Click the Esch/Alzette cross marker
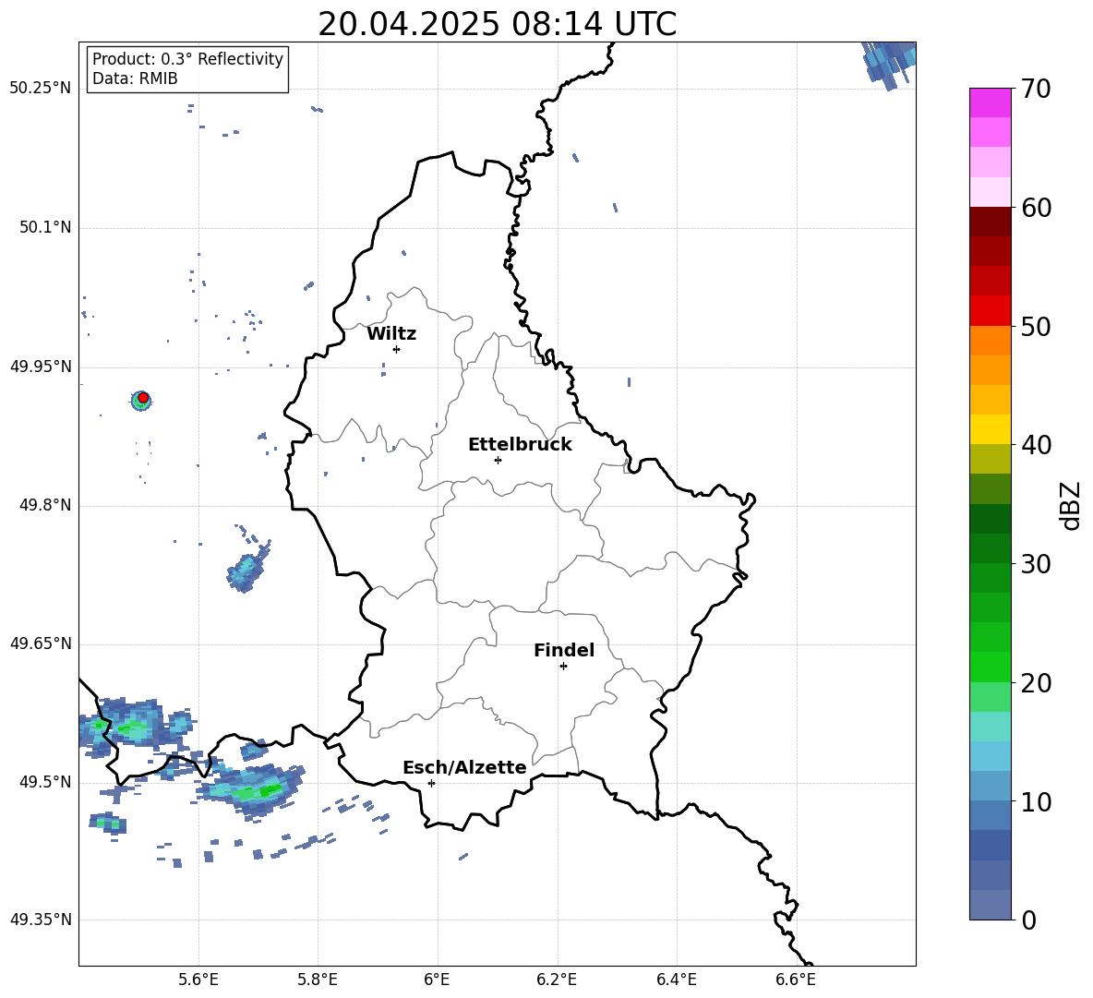The image size is (1093, 998). point(431,783)
